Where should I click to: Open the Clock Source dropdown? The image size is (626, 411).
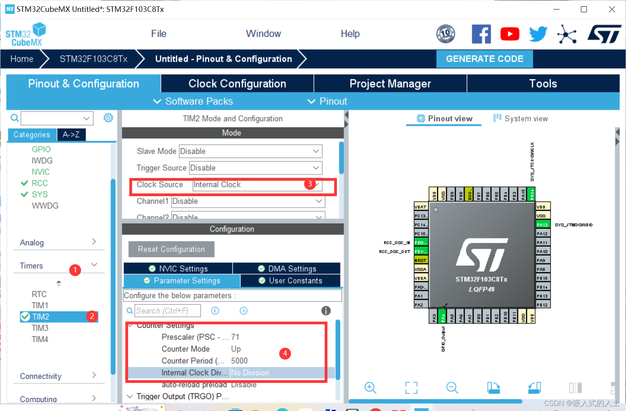tap(257, 185)
